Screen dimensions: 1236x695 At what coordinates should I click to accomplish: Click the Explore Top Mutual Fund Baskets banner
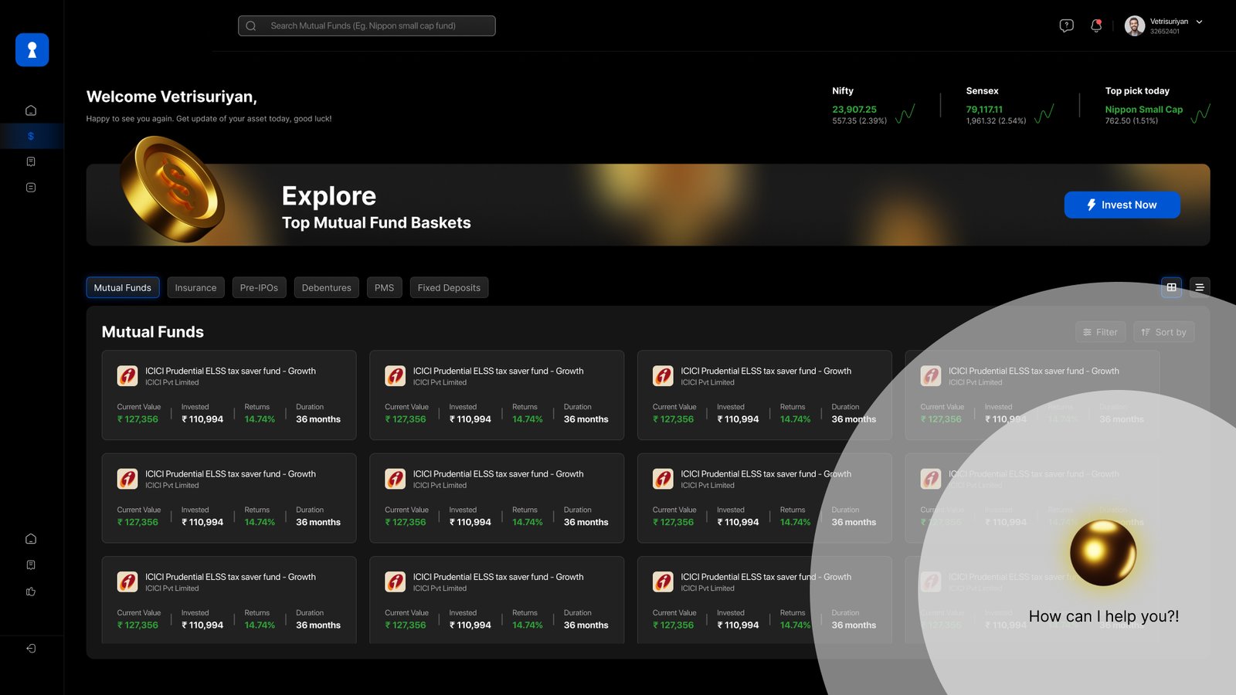[647, 205]
